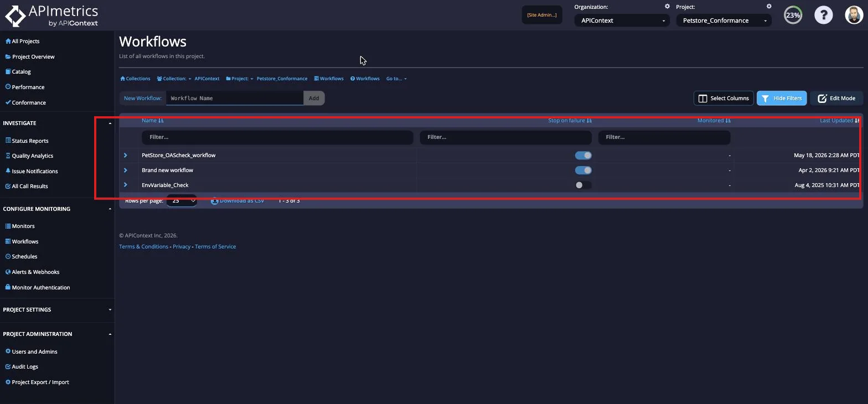
Task: Open Project Overview in sidebar
Action: point(30,56)
